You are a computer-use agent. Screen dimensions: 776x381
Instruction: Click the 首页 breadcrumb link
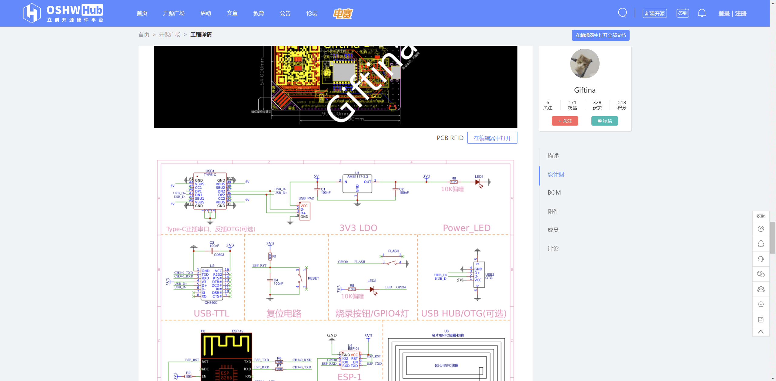(x=144, y=34)
